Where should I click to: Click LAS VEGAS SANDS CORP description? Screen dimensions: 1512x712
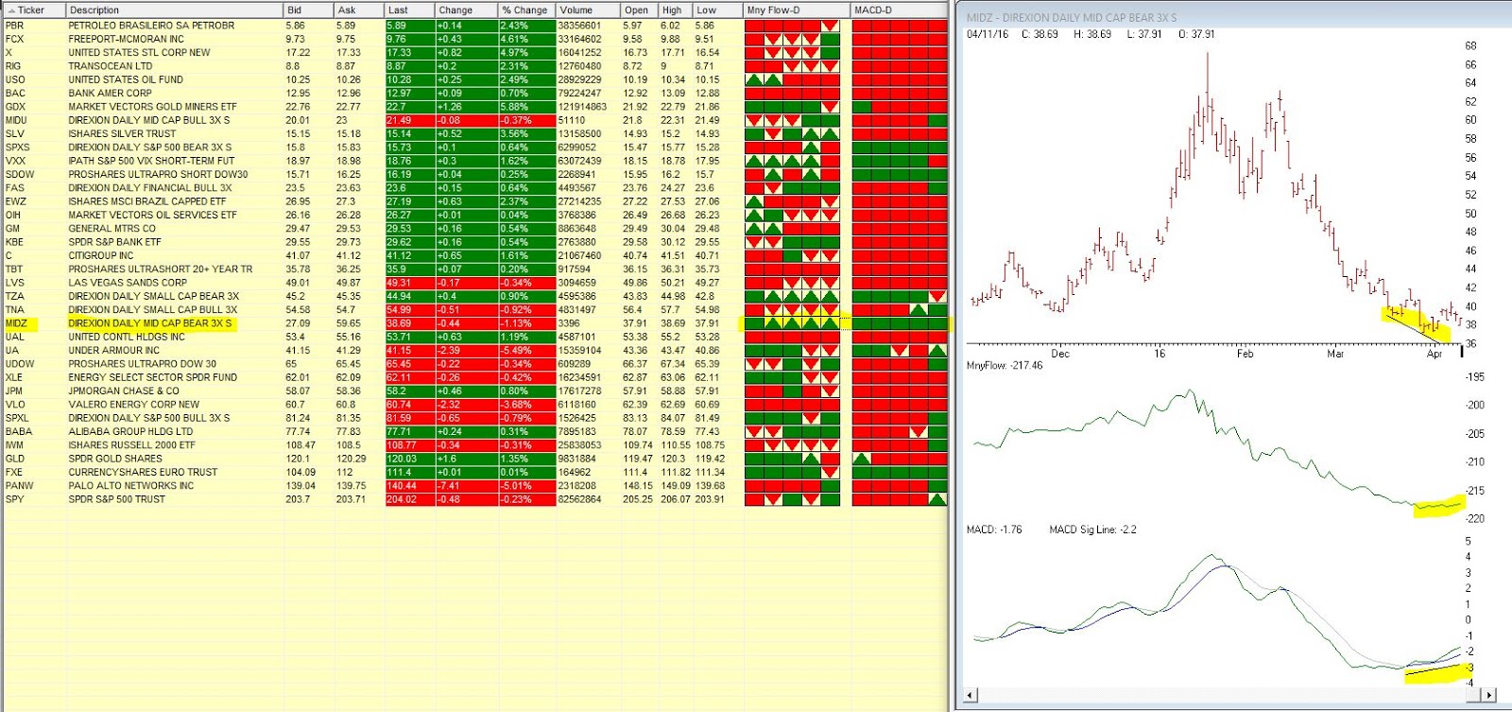[128, 283]
